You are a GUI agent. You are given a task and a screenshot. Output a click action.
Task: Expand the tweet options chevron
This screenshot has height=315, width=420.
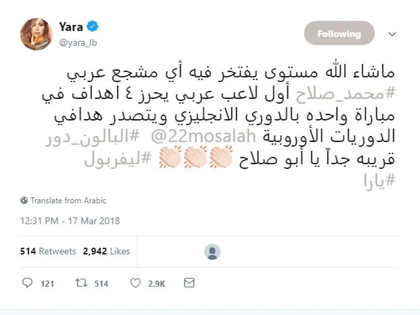point(392,34)
